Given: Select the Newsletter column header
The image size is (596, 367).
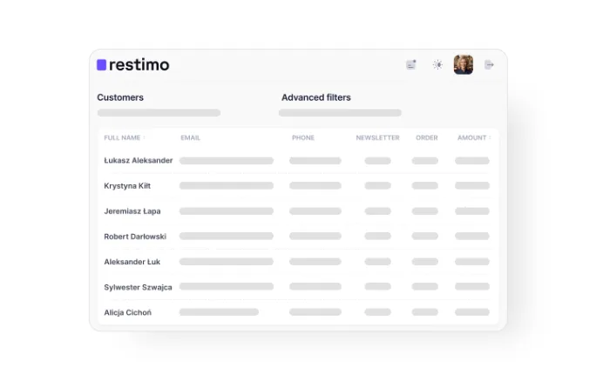Looking at the screenshot, I should point(377,137).
